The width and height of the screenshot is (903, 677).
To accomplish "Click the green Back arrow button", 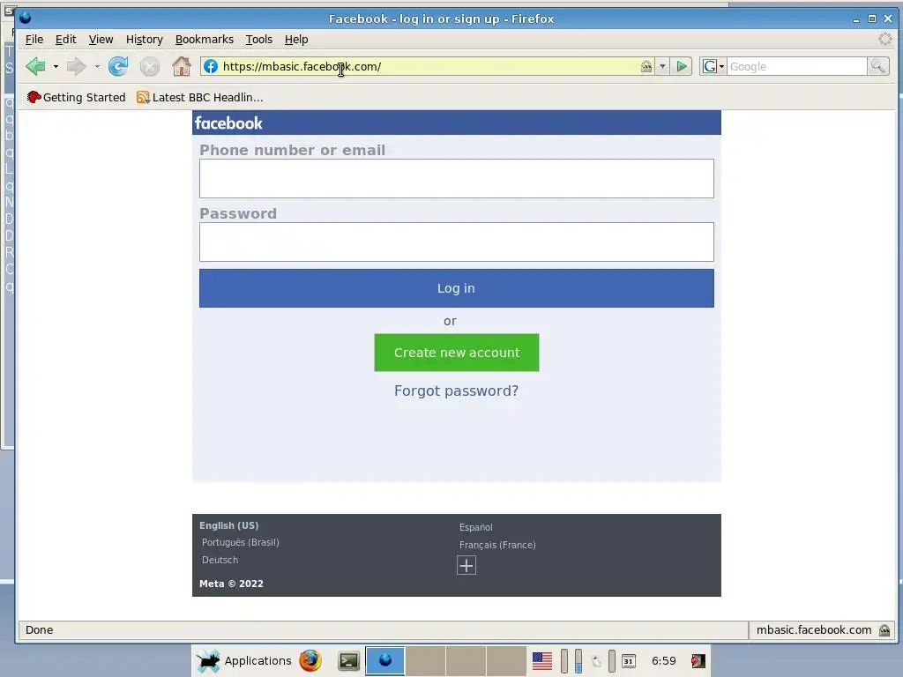I will point(35,66).
